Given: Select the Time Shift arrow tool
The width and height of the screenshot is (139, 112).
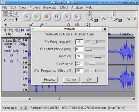Looking at the screenshot, I should click(x=11, y=19).
